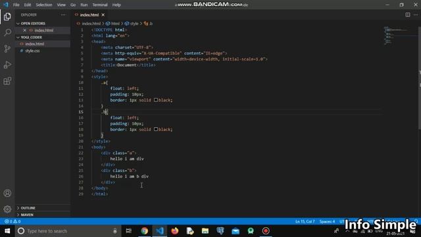This screenshot has width=421, height=237.
Task: Close the index.html editor tab
Action: pos(103,14)
